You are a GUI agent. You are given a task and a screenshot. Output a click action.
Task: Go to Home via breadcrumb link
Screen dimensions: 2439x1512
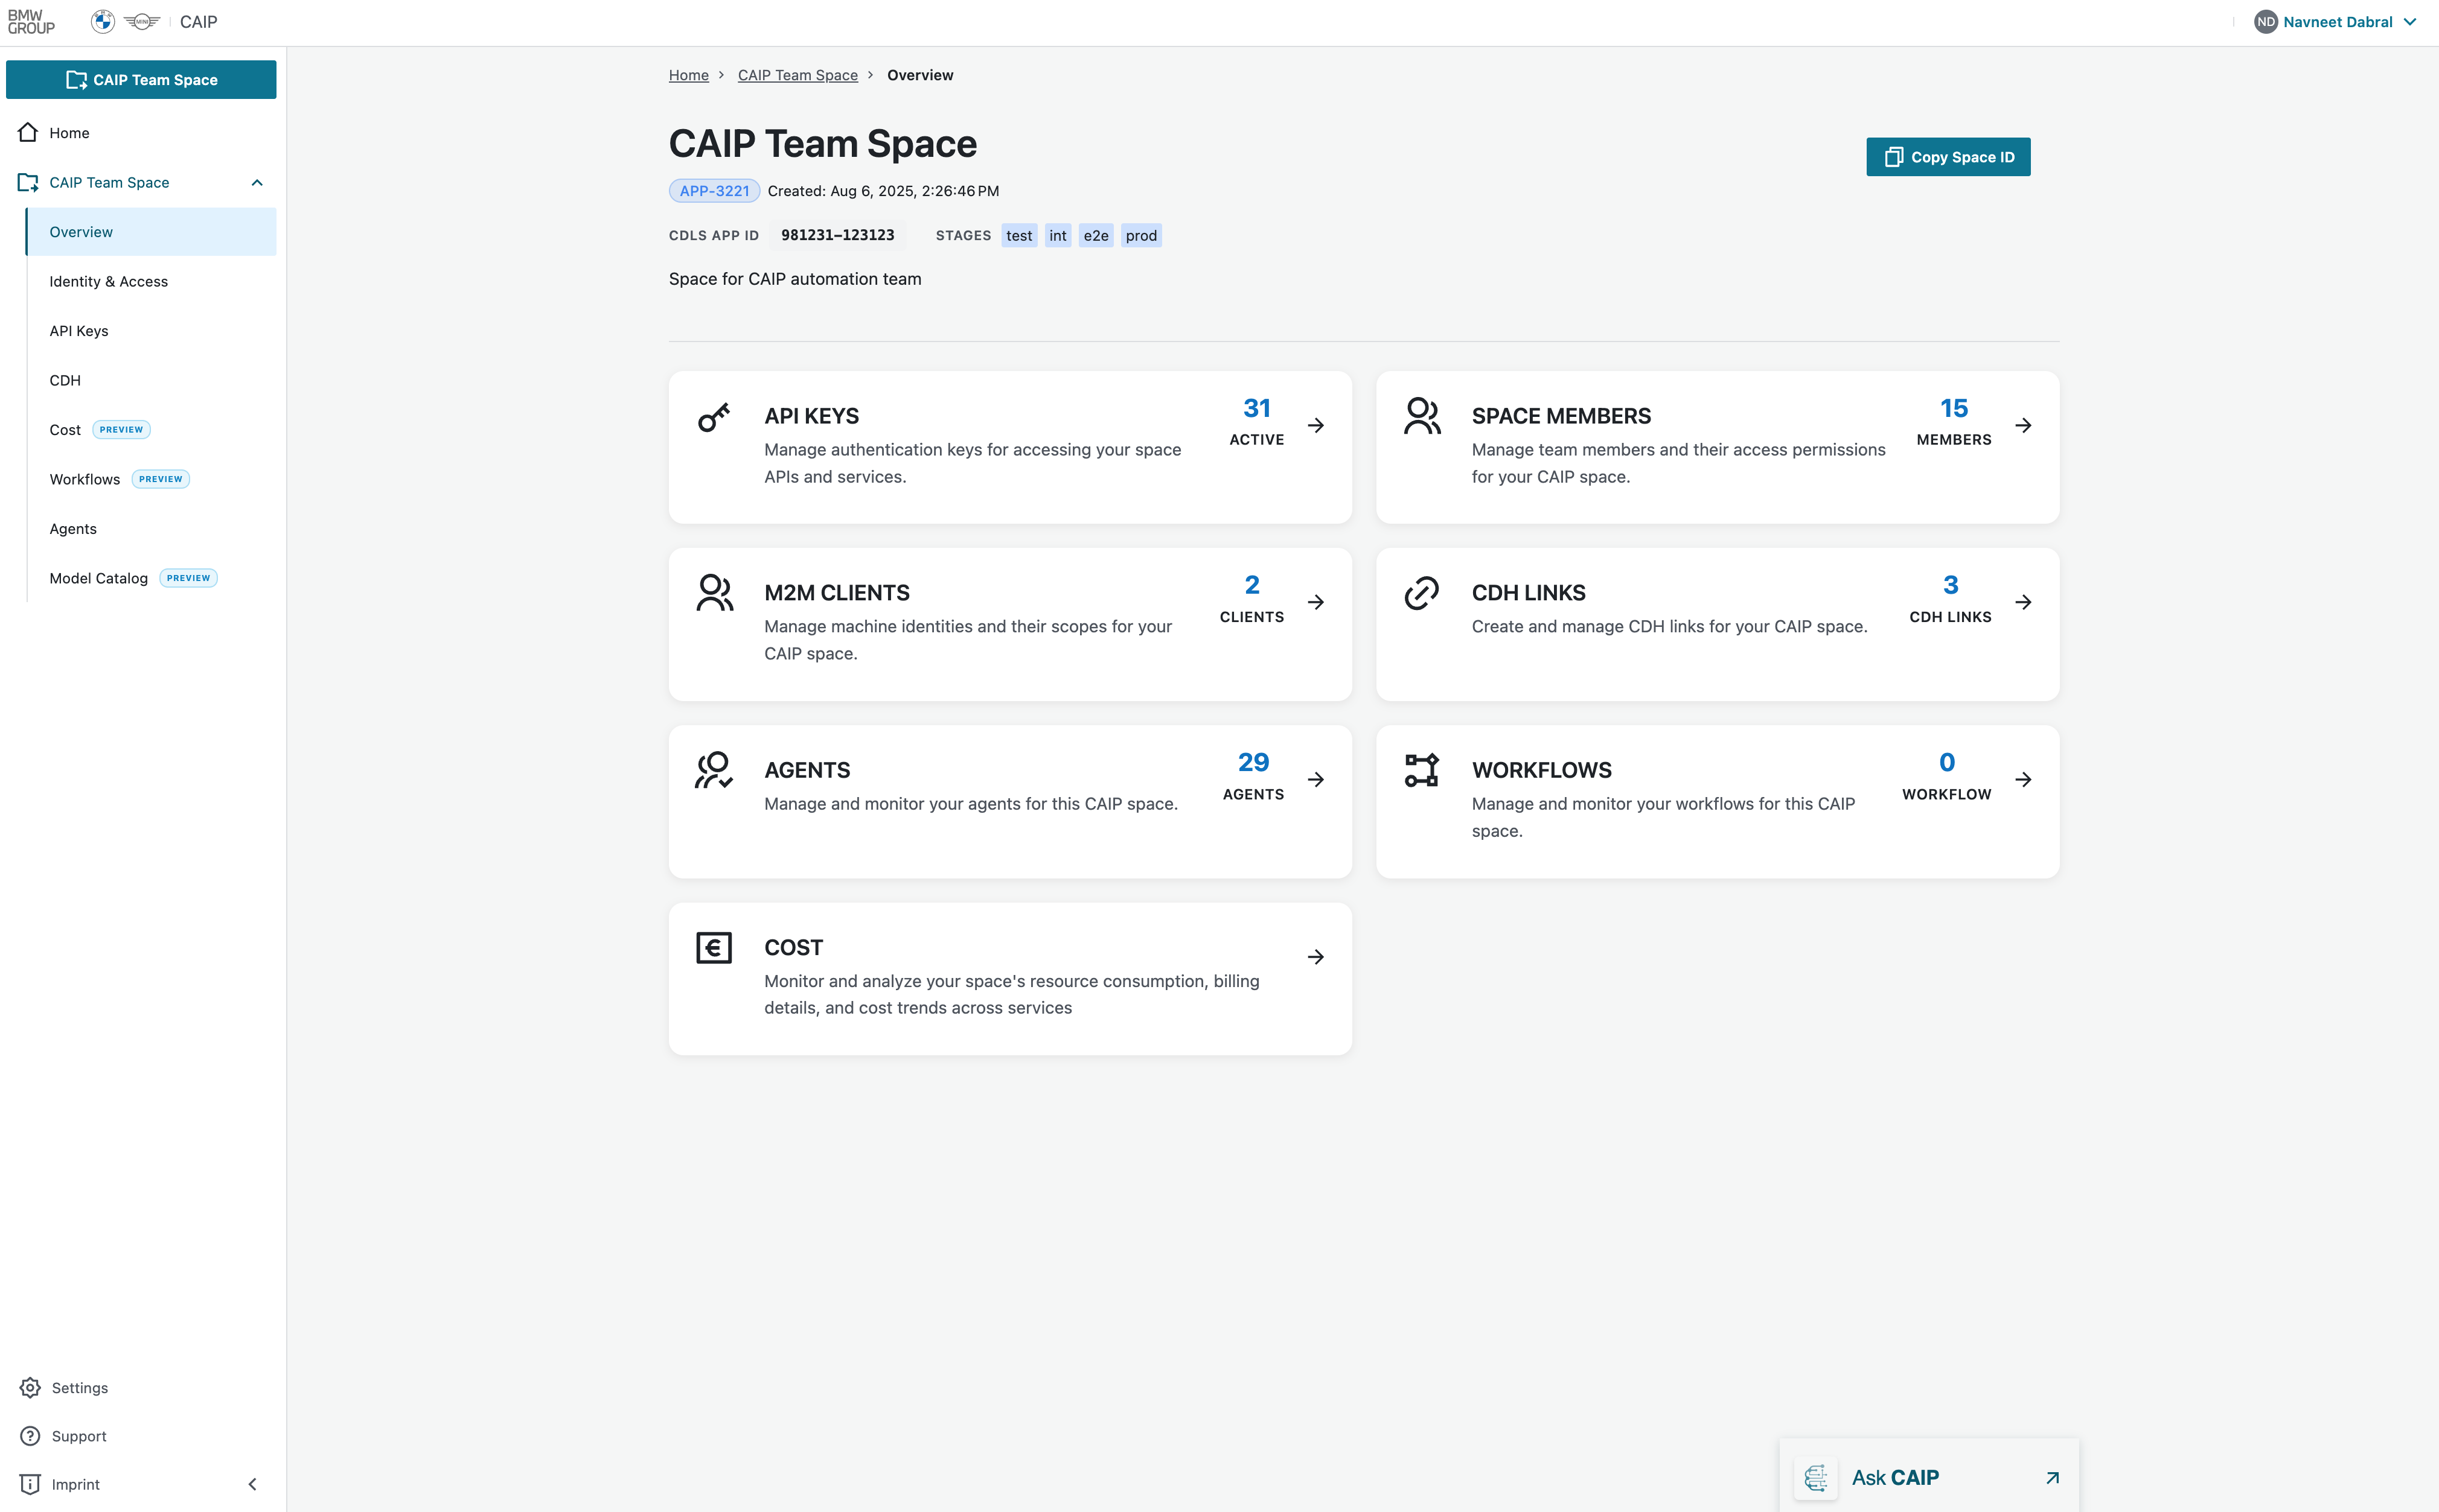(688, 75)
